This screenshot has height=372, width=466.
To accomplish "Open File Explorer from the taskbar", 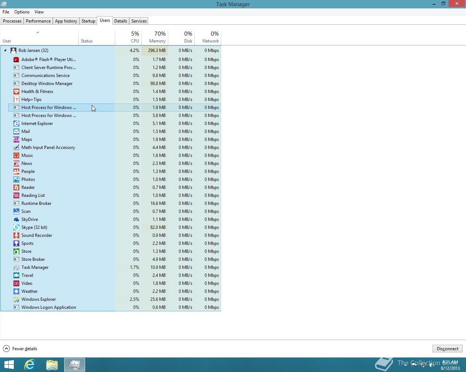I will tap(52, 365).
